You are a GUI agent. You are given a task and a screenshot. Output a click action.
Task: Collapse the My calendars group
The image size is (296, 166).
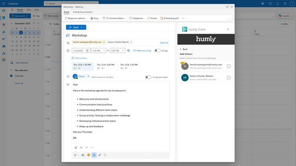pos(11,70)
